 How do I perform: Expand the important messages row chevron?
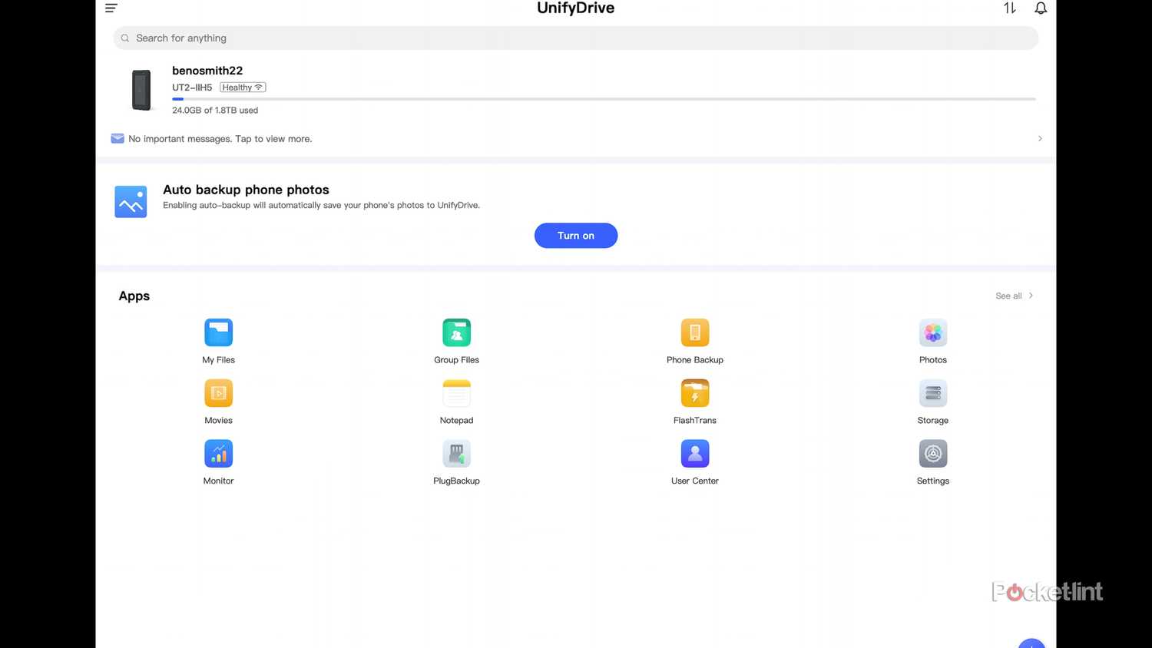coord(1040,139)
